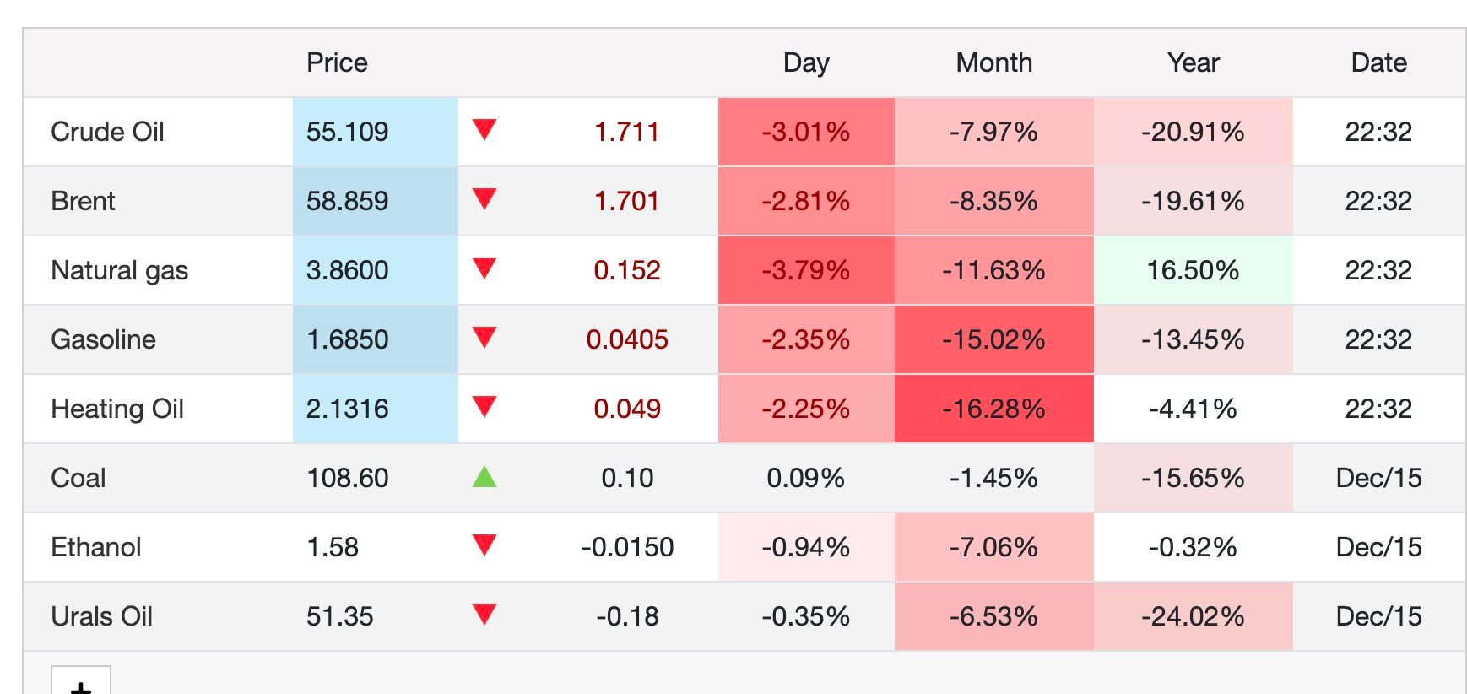Expand the table with the plus button
The height and width of the screenshot is (694, 1467).
click(x=81, y=684)
